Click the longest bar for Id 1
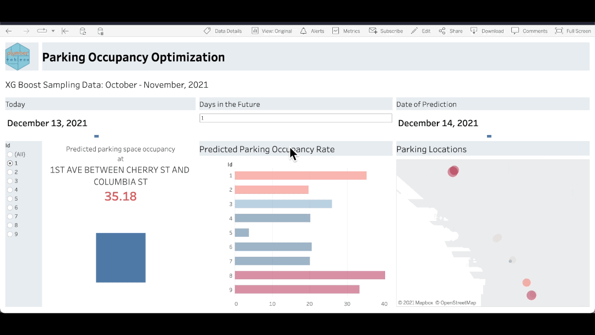The width and height of the screenshot is (595, 335). tap(300, 175)
